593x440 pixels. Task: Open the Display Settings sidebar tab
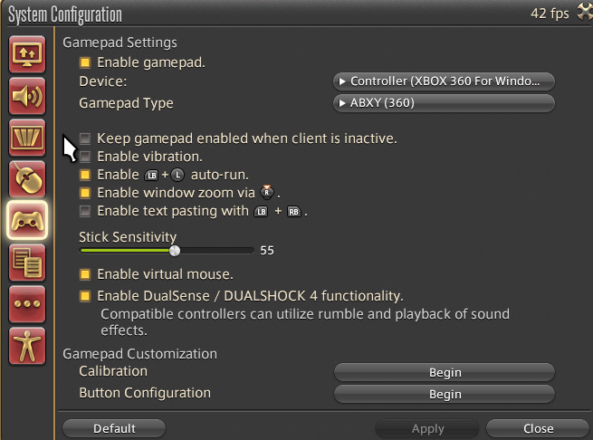point(27,55)
